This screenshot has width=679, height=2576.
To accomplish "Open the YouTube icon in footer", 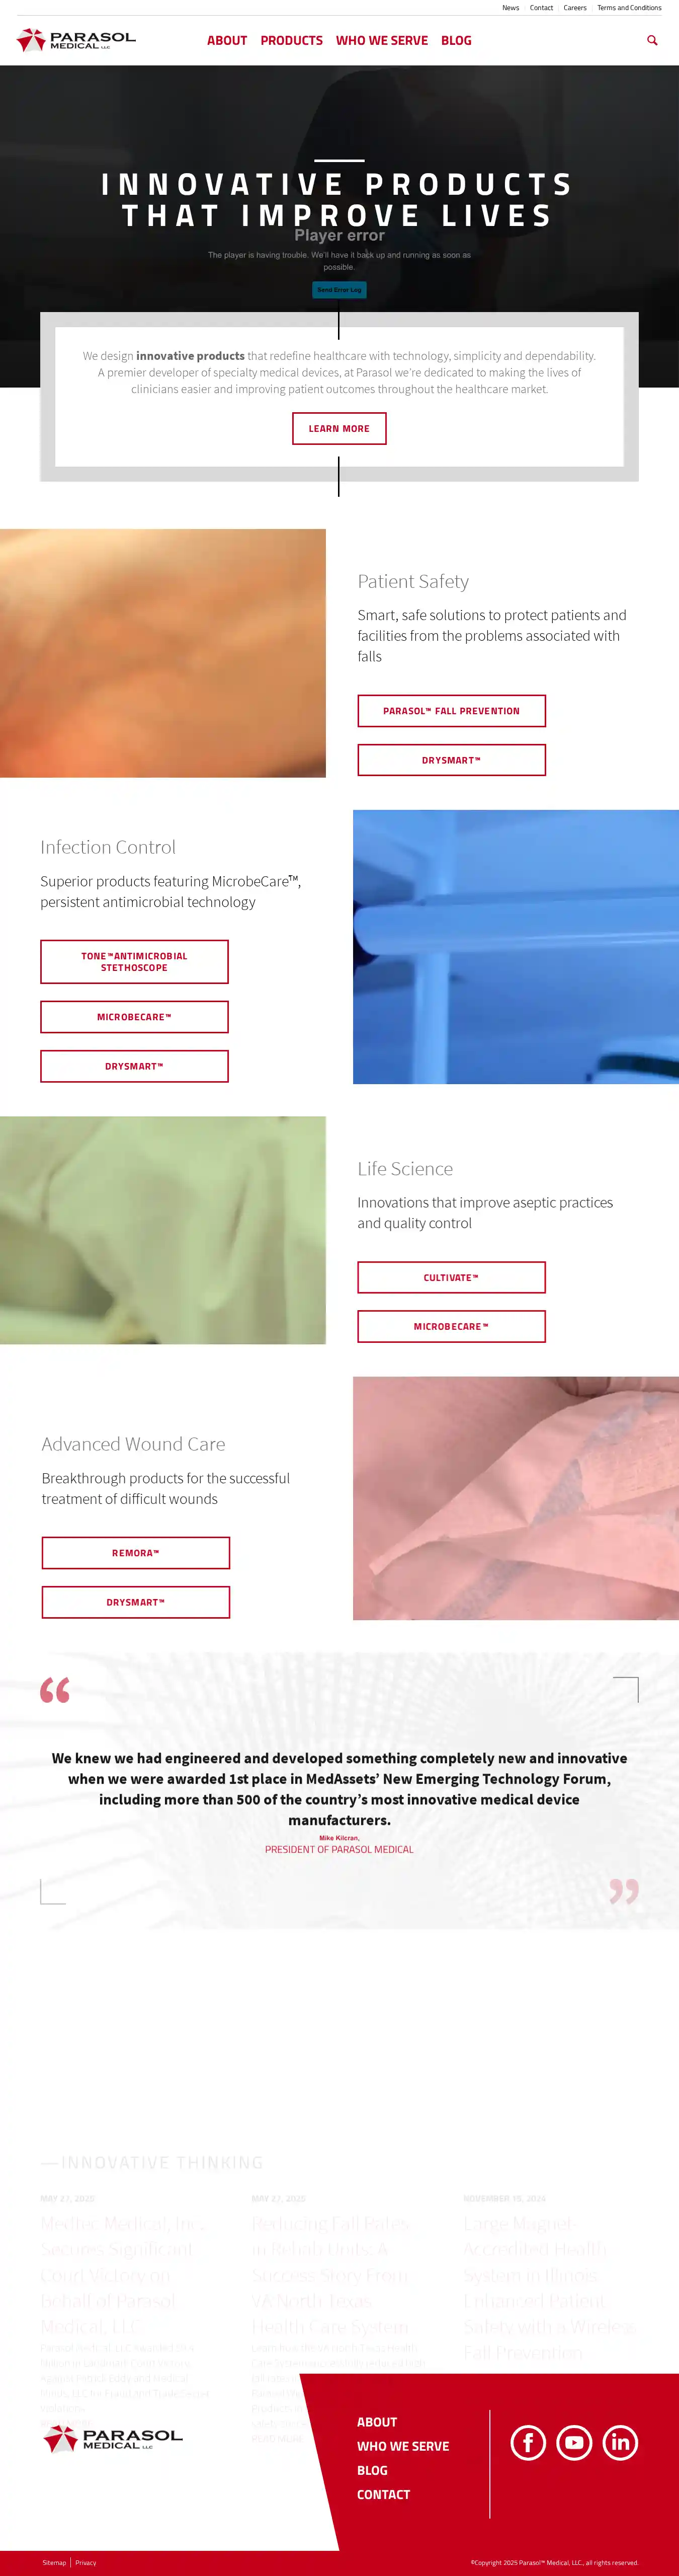I will [574, 2442].
